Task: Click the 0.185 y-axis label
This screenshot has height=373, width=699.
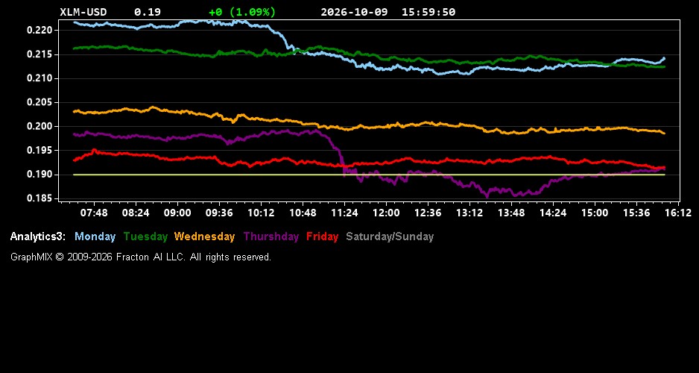Action: [x=40, y=198]
